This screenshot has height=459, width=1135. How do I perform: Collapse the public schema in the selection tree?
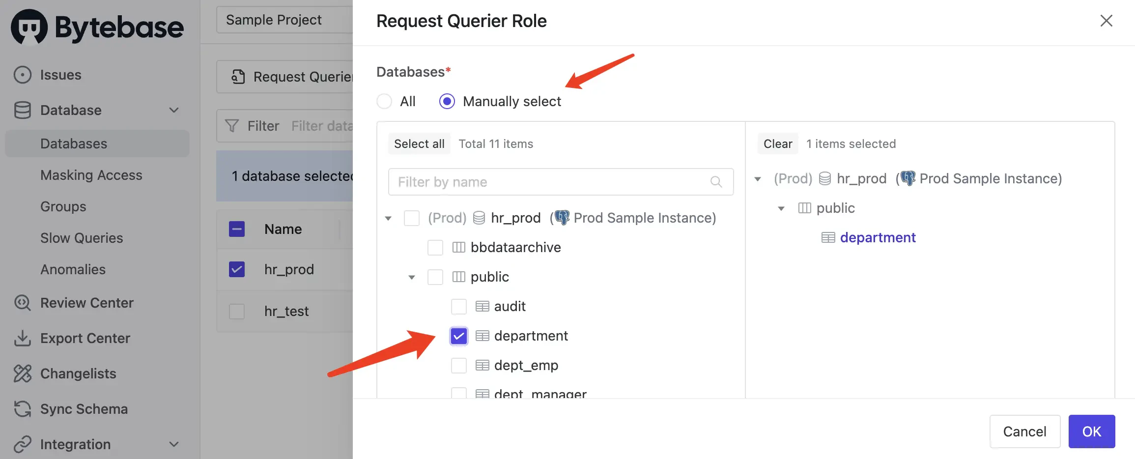tap(411, 277)
